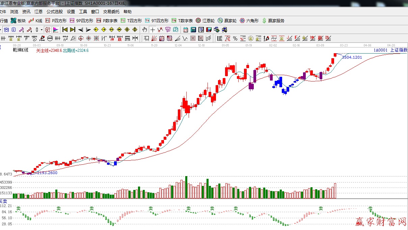The height and width of the screenshot is (230, 408).
Task: Select the hand pan tool
Action: click(x=145, y=30)
